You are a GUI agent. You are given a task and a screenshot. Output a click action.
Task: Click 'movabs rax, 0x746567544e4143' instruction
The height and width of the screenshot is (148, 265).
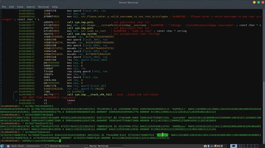[89, 54]
